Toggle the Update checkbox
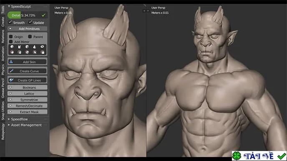The width and height of the screenshot is (287, 161). [30, 22]
